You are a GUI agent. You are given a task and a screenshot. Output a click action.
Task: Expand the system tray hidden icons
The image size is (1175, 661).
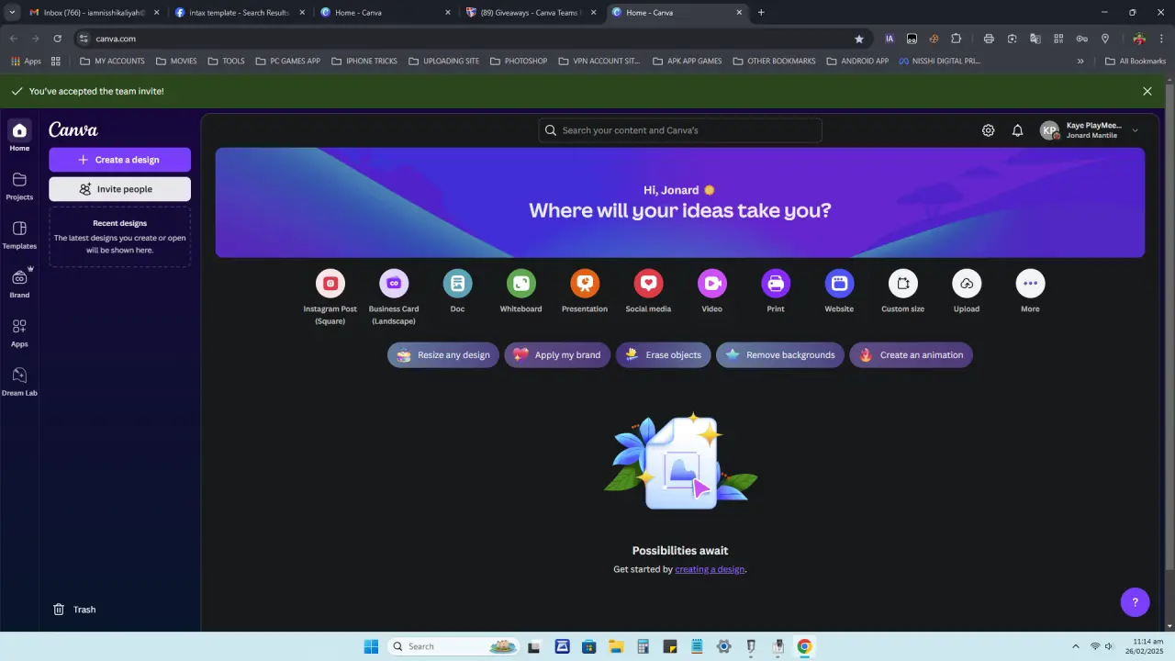[1076, 646]
